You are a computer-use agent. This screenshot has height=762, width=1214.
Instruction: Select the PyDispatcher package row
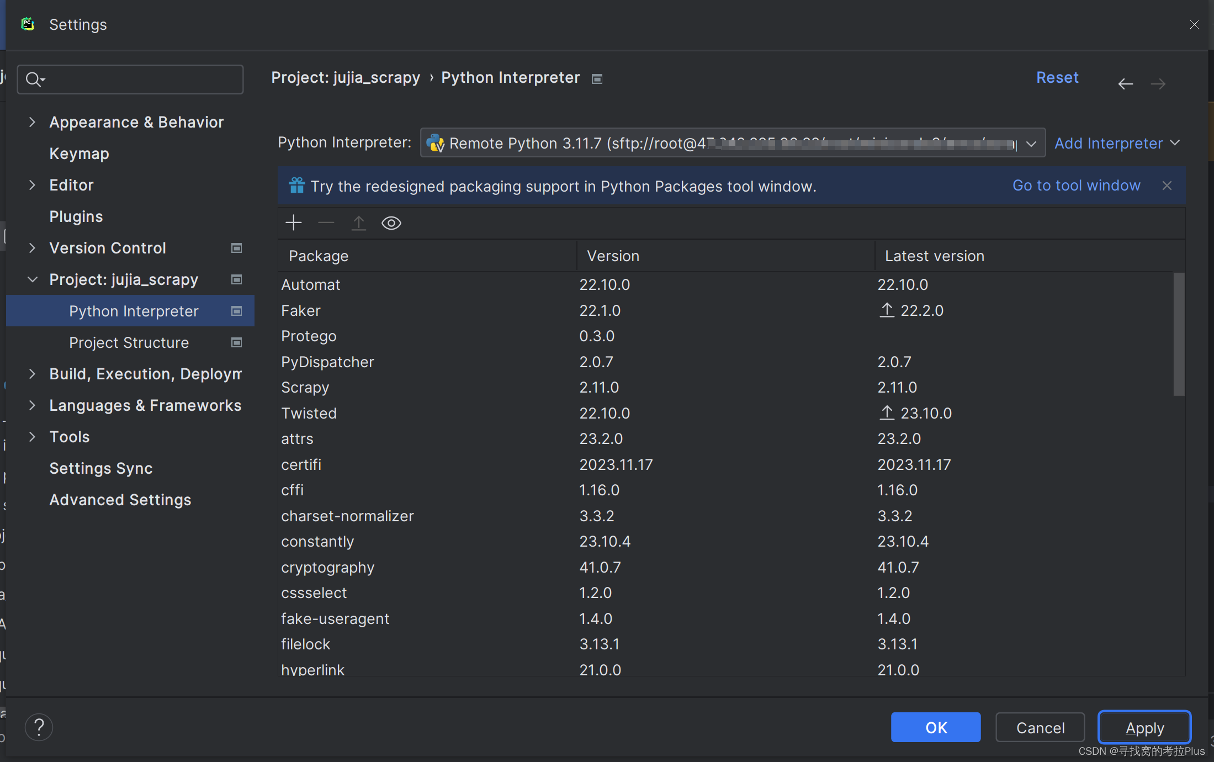(x=725, y=362)
